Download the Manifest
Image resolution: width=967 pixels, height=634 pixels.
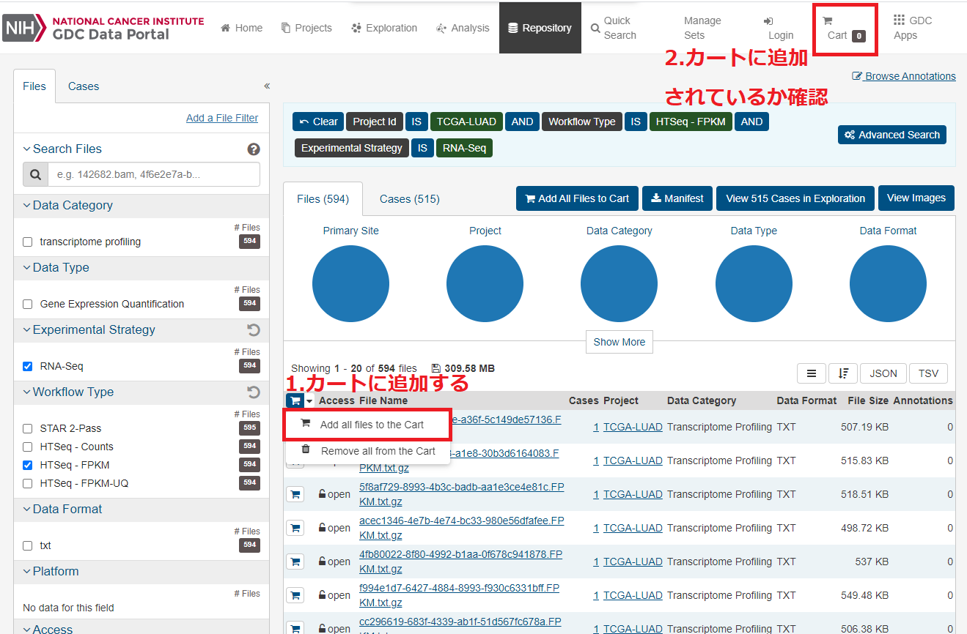click(677, 198)
